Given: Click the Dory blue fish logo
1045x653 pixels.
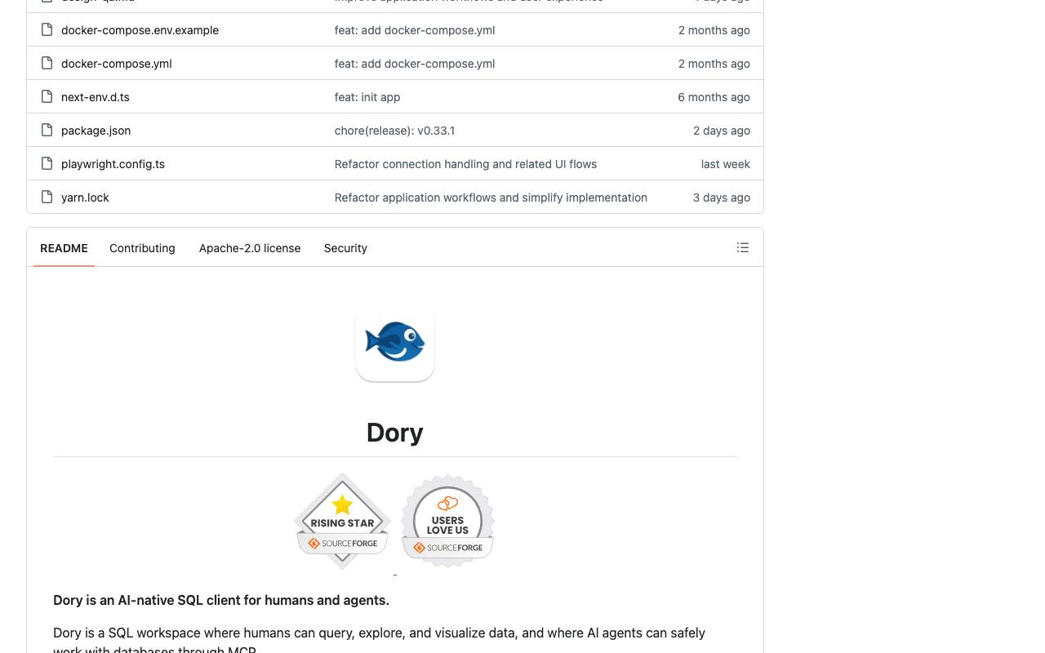Looking at the screenshot, I should click(395, 342).
